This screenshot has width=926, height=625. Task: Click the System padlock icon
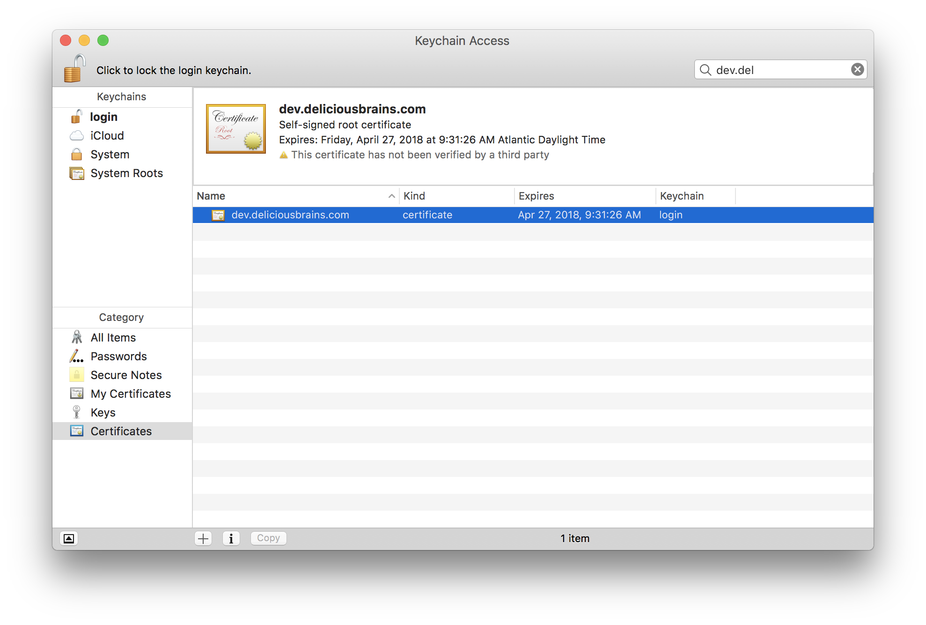pyautogui.click(x=77, y=154)
